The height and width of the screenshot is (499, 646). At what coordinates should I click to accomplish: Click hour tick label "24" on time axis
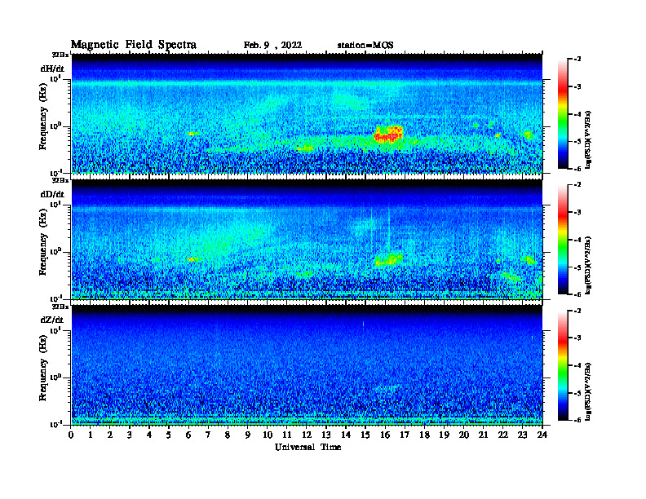tap(542, 435)
